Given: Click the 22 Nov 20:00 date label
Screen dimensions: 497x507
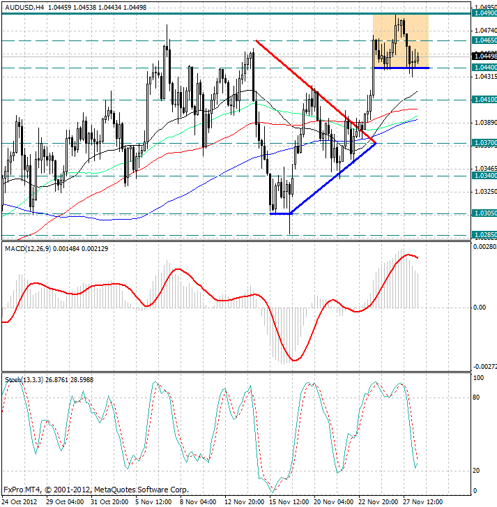Looking at the screenshot, I should pyautogui.click(x=378, y=502).
